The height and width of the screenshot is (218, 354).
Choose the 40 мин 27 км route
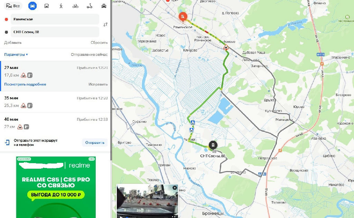(55, 123)
